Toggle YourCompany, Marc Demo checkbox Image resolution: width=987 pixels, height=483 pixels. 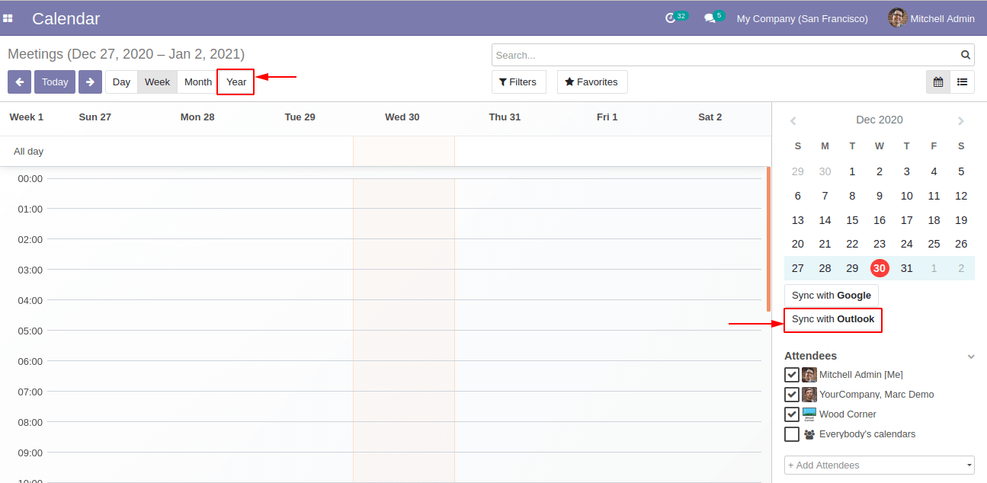point(792,395)
